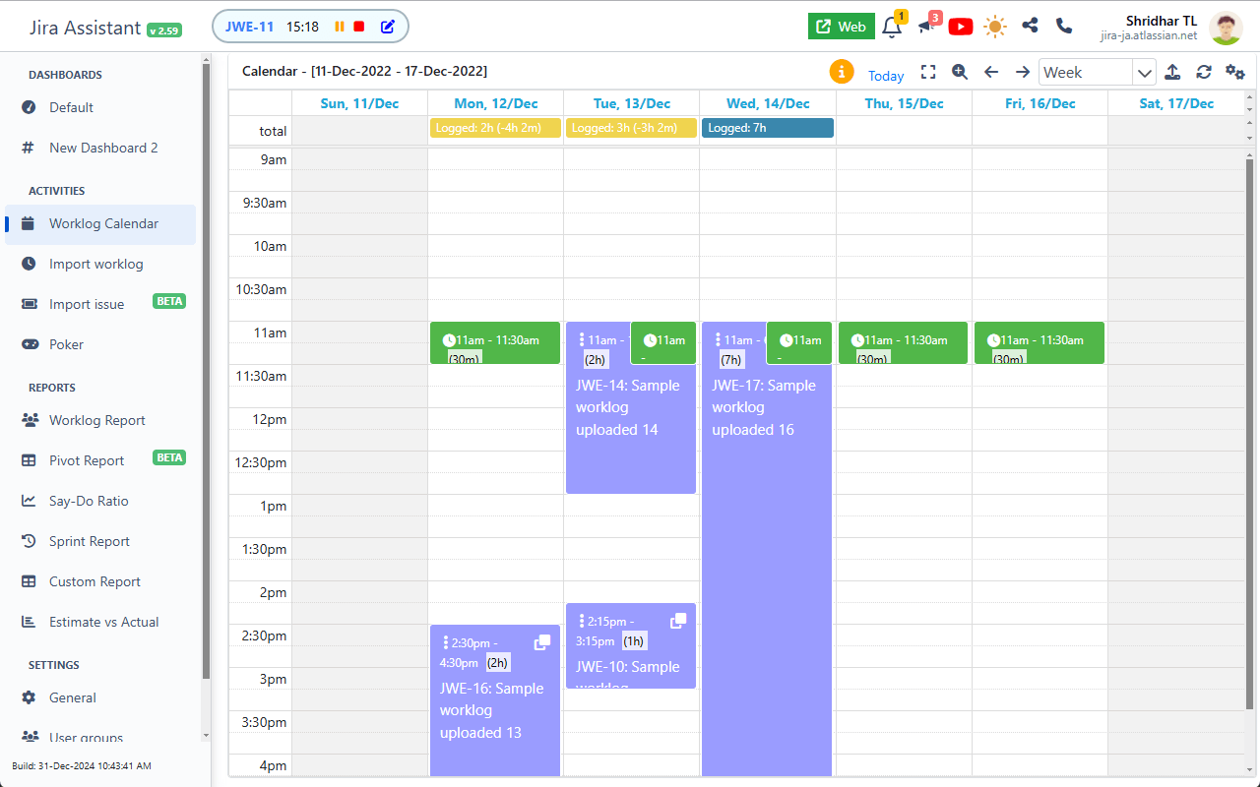Image resolution: width=1260 pixels, height=787 pixels.
Task: Upload worklogs using the upload icon
Action: coord(1171,72)
